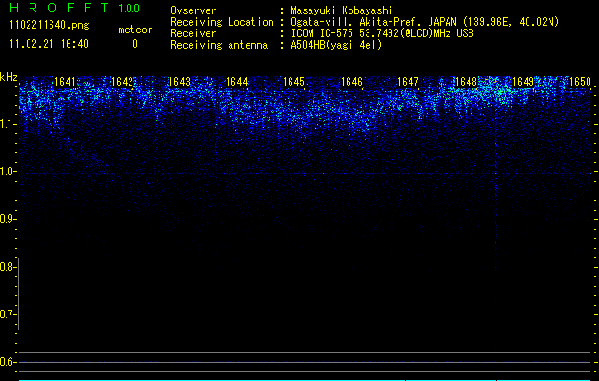Viewport: 599px width, 381px height.
Task: Click the 1644 time marker
Action: 237,82
